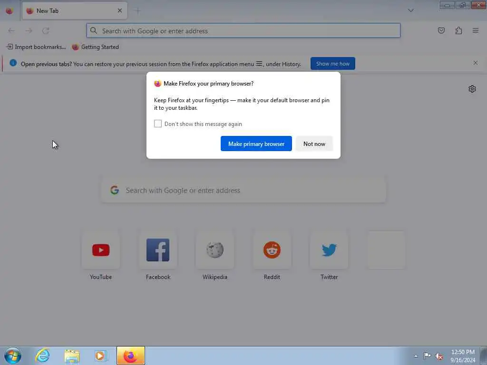The width and height of the screenshot is (487, 365).
Task: Select the New Tab tab
Action: 75,11
